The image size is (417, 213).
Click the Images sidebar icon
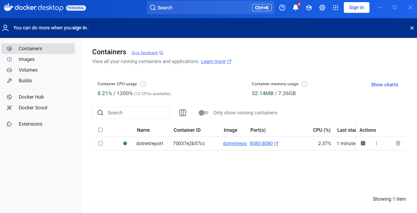click(x=9, y=59)
